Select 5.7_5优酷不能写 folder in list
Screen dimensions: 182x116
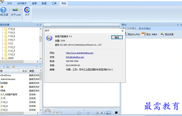9,95
